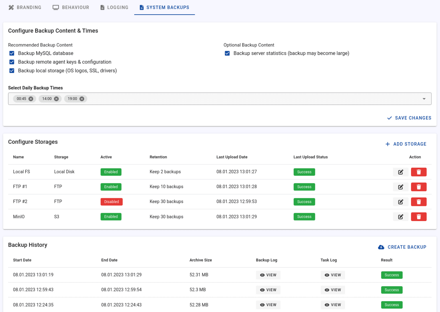The height and width of the screenshot is (312, 440).
Task: Switch to the Behaviour tab
Action: coord(71,7)
